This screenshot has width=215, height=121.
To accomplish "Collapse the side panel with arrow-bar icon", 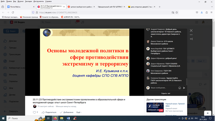I will pos(191,39).
